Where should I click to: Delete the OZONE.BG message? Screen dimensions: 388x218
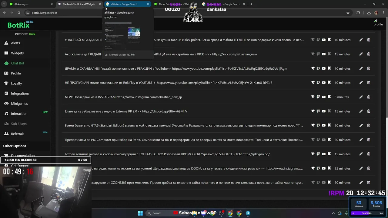click(369, 183)
